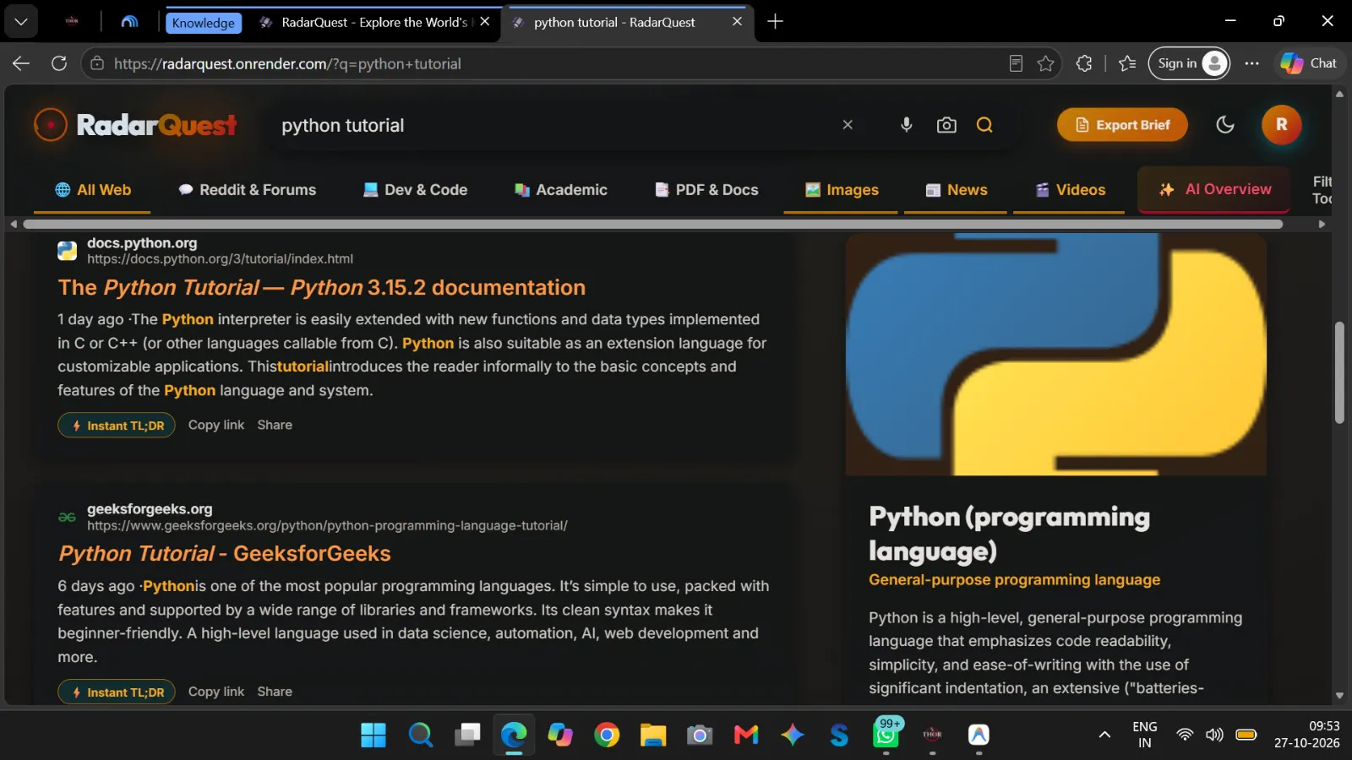Screen dimensions: 1352x760
Task: Expand the hidden system tray icons
Action: pos(1104,735)
